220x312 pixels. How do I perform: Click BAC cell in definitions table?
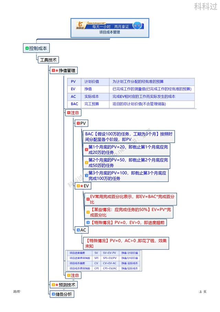coord(74,104)
